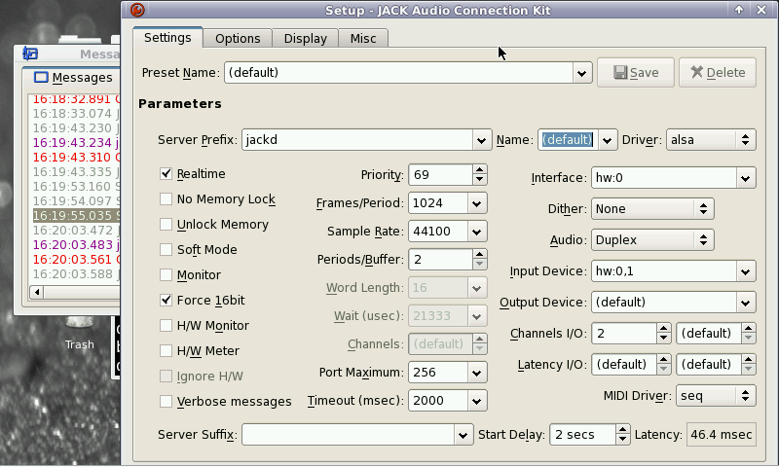779x467 pixels.
Task: Enable Verbose messages checkbox
Action: point(167,402)
